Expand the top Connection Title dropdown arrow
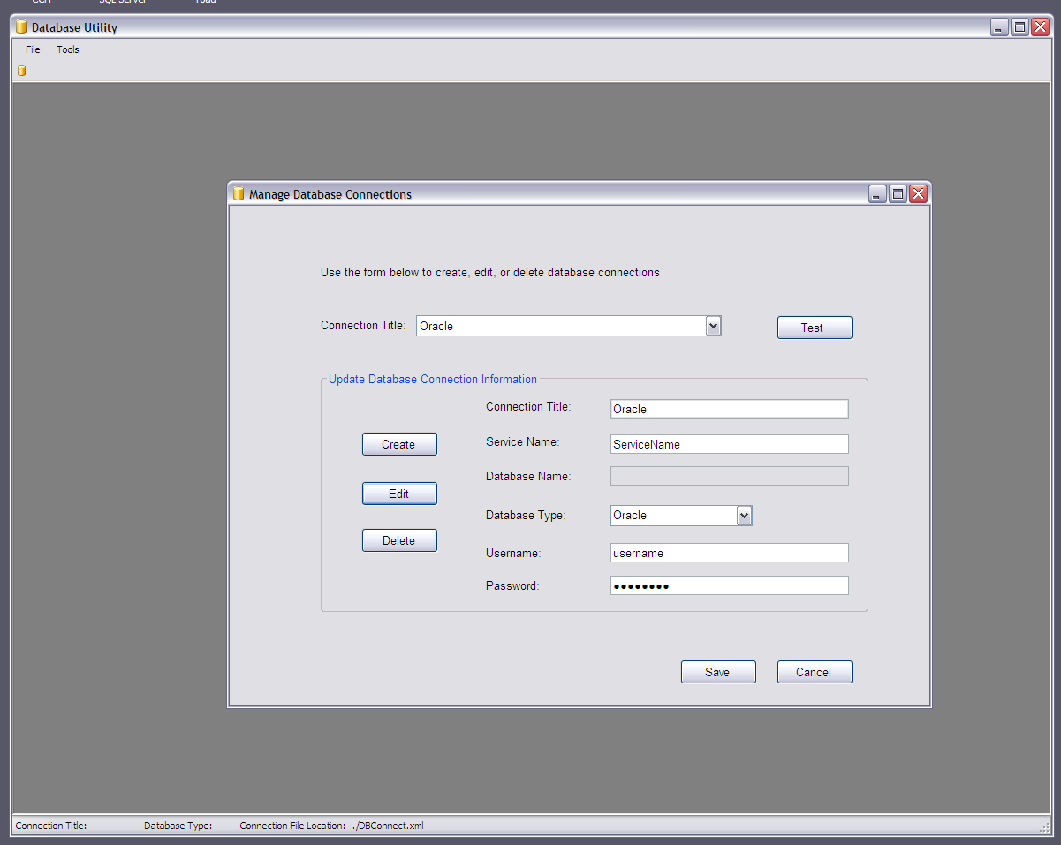Viewport: 1061px width, 845px height. (x=714, y=326)
